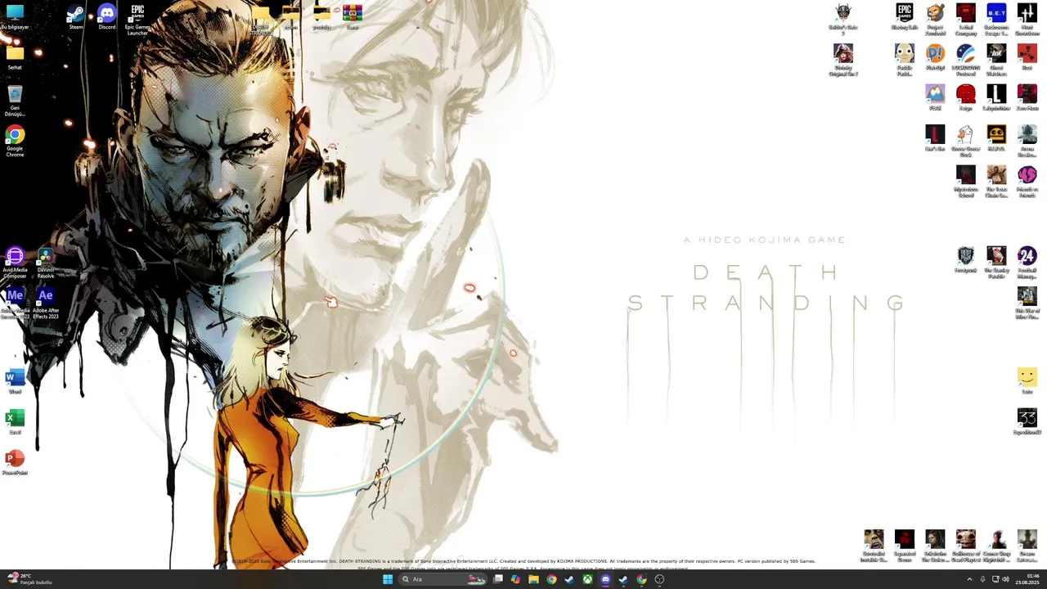
Task: Select the Liar's Bar shortcut
Action: tap(935, 138)
